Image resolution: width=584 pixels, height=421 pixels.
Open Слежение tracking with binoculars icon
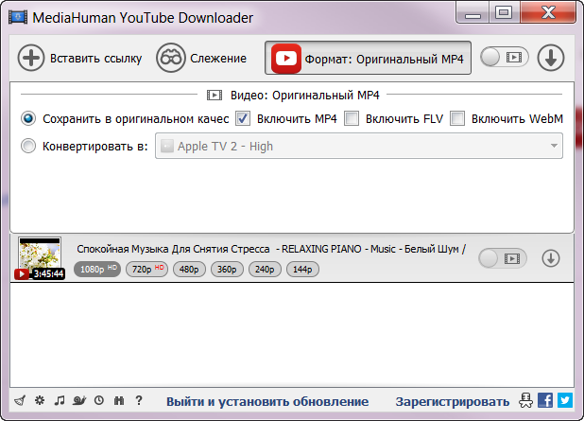170,58
